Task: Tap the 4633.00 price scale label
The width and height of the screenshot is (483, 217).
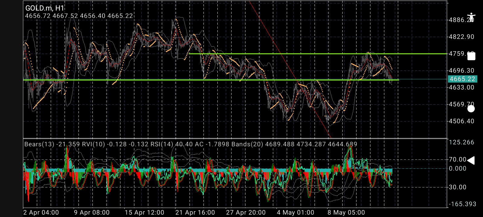Action: point(462,87)
